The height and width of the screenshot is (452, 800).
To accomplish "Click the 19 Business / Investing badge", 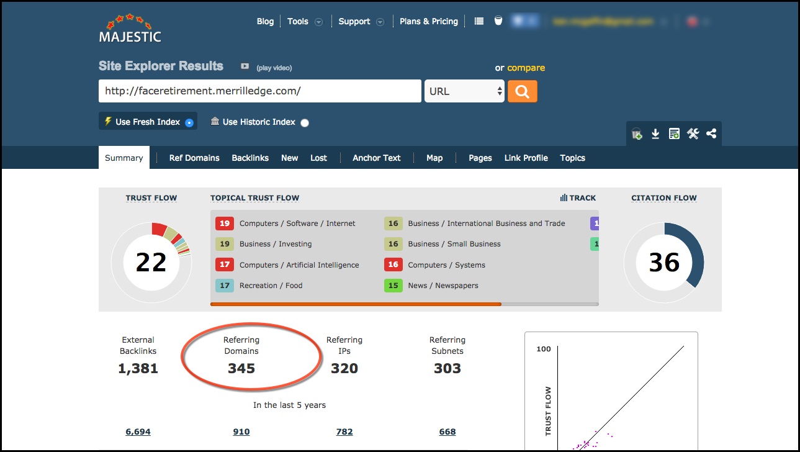I will click(225, 244).
